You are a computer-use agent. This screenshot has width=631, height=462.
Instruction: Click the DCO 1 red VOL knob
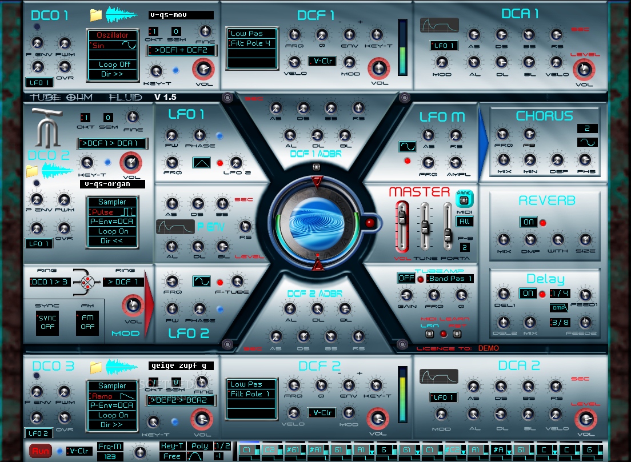tap(203, 69)
